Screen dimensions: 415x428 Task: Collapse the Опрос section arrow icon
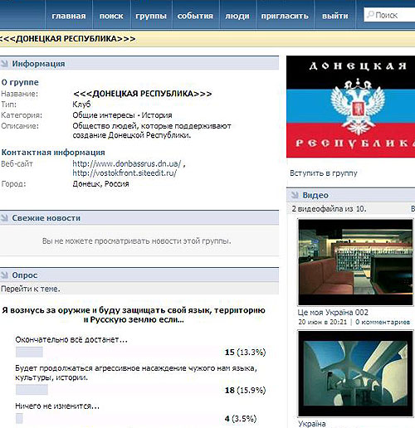point(5,275)
